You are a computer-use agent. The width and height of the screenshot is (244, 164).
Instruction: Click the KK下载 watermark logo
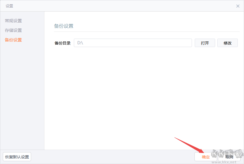click(x=227, y=154)
